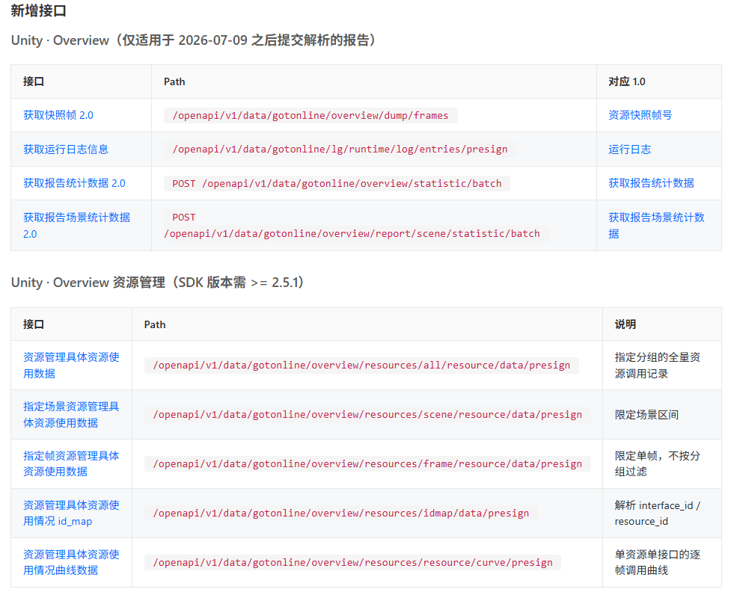Click the 新增接口 heading

click(39, 10)
